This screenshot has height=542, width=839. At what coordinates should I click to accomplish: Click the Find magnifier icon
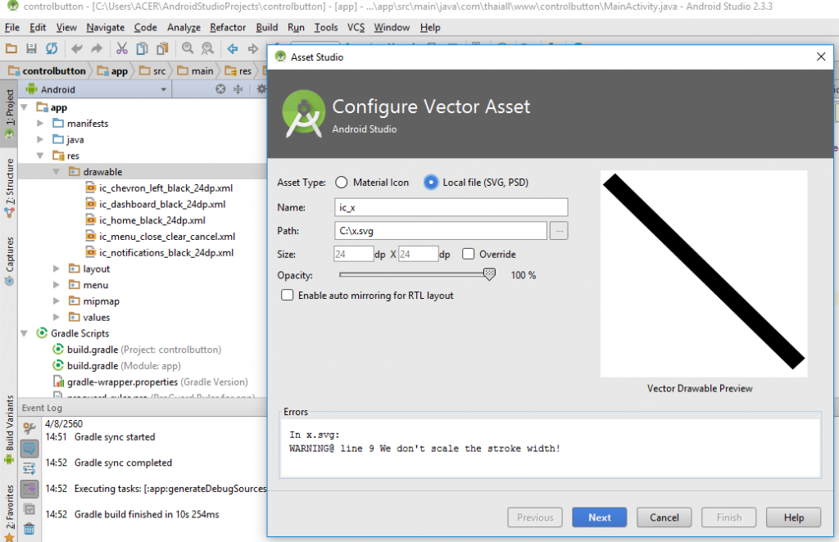point(188,48)
